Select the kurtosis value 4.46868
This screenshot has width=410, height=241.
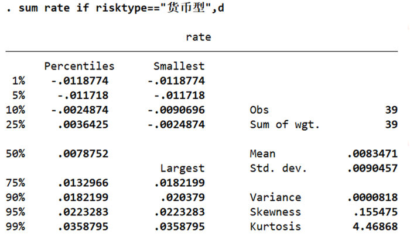click(x=375, y=227)
